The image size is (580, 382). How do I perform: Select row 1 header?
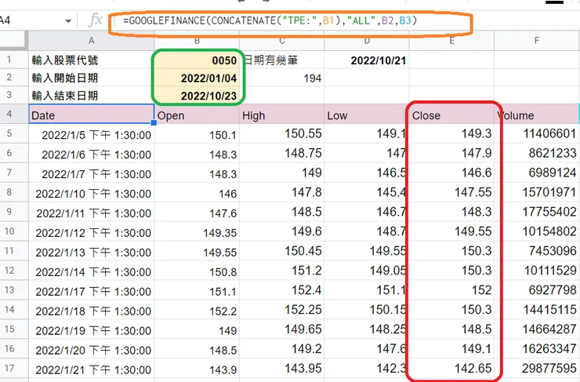coord(9,60)
